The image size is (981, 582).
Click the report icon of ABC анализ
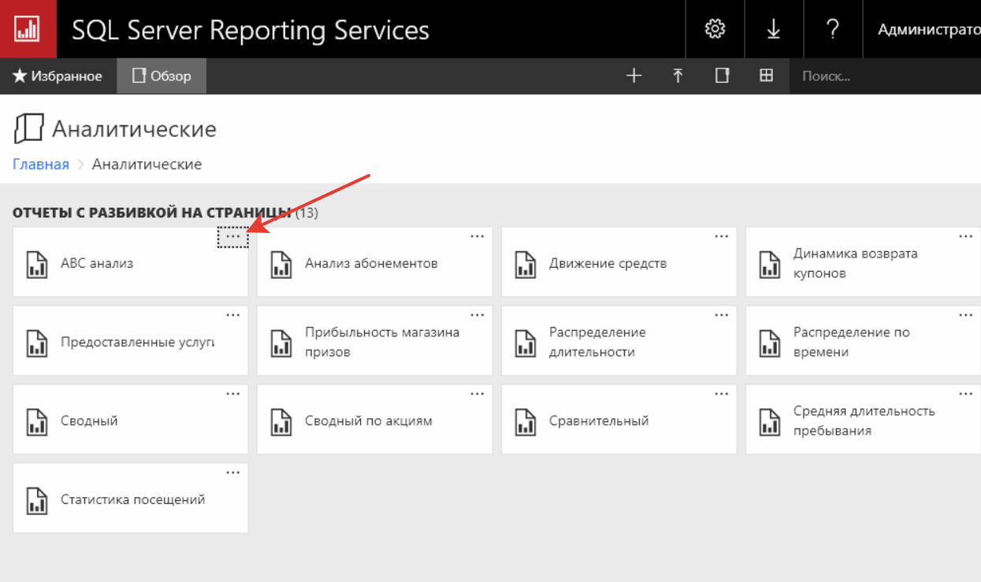(x=37, y=264)
